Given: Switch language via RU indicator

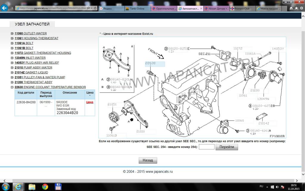Looking at the screenshot, I should pyautogui.click(x=262, y=186).
